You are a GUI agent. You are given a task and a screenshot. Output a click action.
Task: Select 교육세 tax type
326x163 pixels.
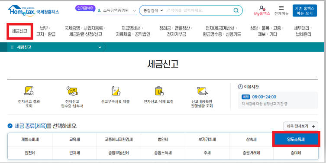(x=74, y=140)
